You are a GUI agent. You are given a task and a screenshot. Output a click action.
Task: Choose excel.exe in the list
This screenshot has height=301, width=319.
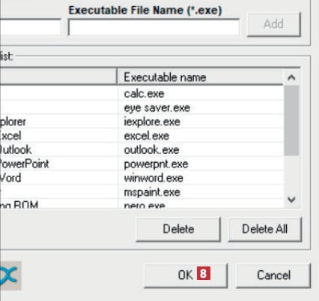click(147, 136)
